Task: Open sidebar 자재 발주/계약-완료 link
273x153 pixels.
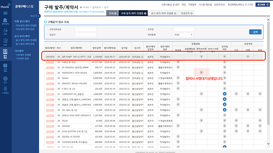Action: pyautogui.click(x=25, y=29)
